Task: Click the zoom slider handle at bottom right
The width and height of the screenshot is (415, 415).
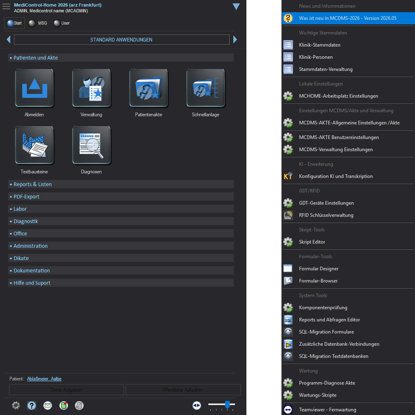Action: (227, 404)
